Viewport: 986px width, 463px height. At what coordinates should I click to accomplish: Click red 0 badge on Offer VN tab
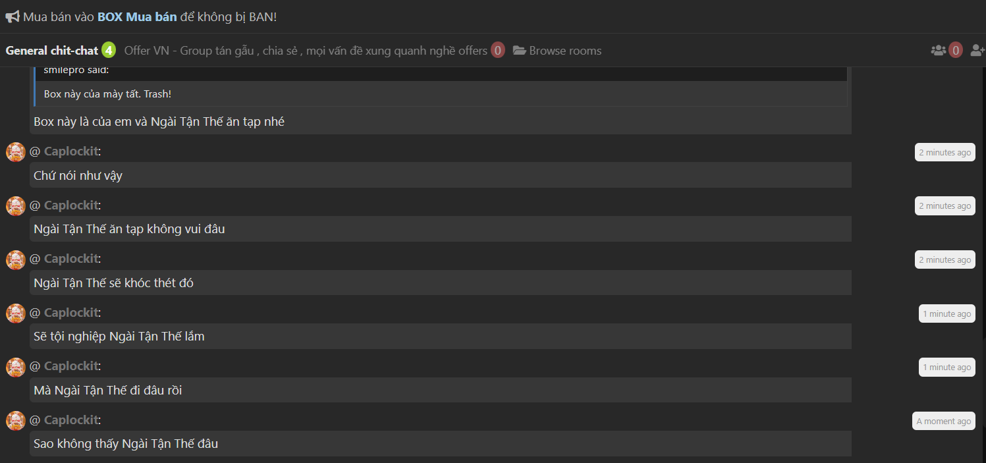click(x=498, y=50)
